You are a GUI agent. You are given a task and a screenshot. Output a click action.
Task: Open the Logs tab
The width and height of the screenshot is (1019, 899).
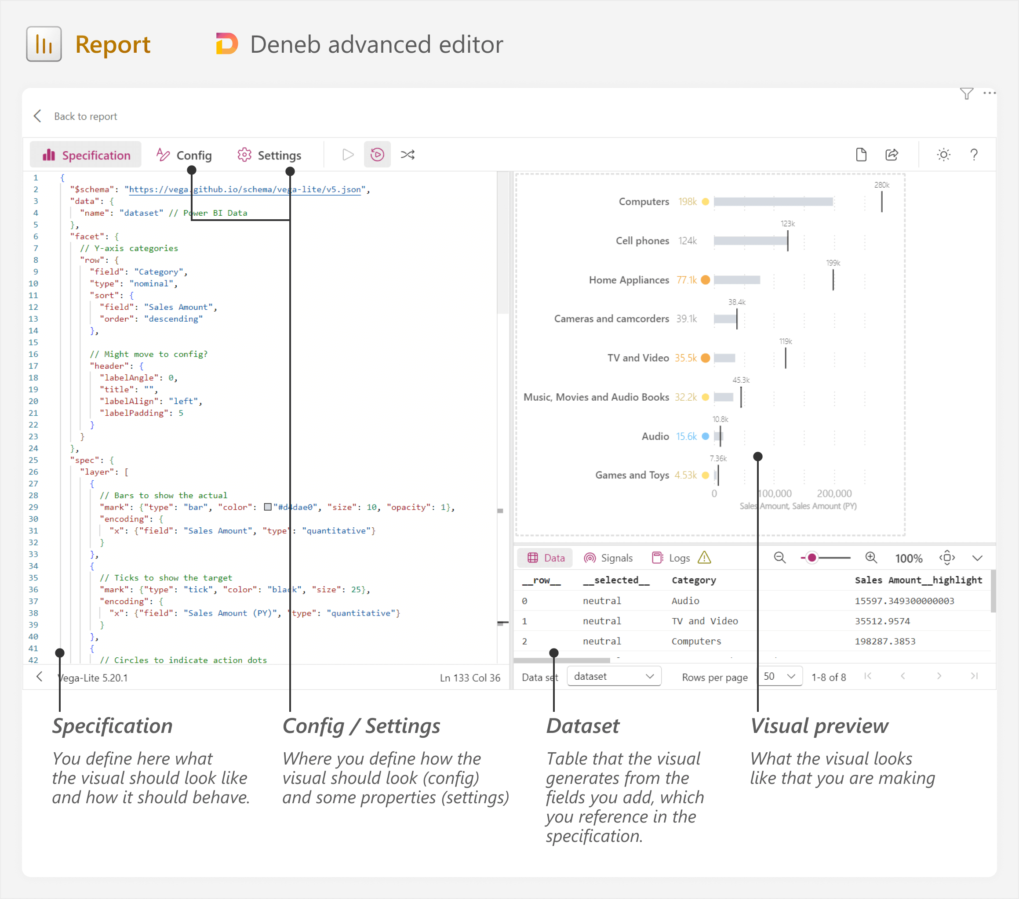coord(671,558)
